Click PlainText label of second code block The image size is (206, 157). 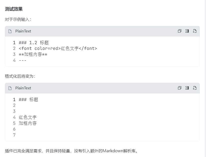pyautogui.click(x=23, y=88)
